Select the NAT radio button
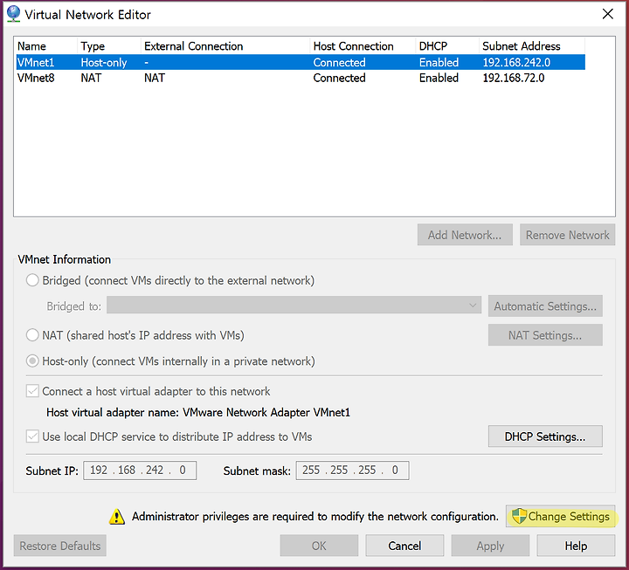 (32, 335)
